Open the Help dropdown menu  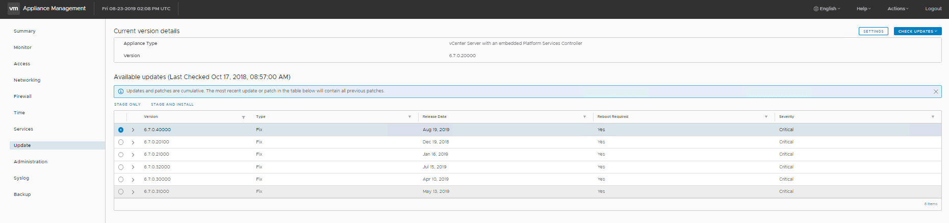tap(863, 9)
